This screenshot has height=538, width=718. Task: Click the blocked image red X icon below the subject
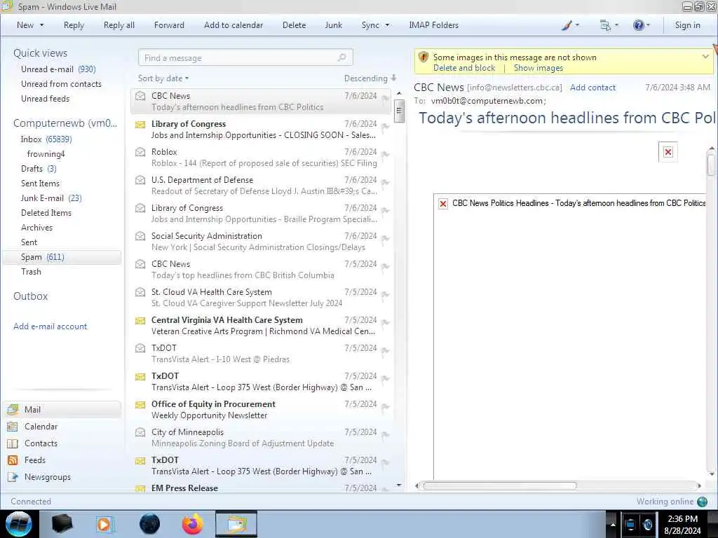pyautogui.click(x=668, y=152)
